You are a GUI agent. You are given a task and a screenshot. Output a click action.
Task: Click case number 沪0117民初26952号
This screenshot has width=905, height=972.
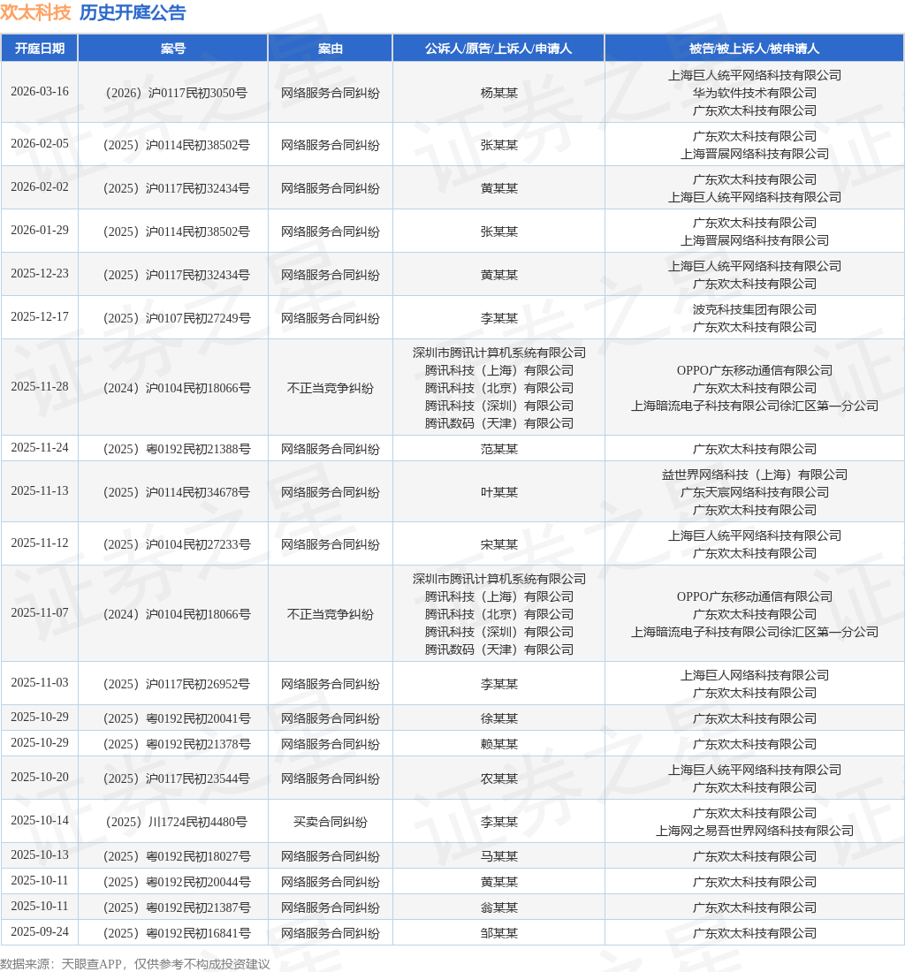tap(176, 684)
